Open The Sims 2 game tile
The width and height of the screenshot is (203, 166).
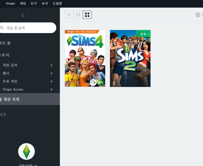(130, 58)
